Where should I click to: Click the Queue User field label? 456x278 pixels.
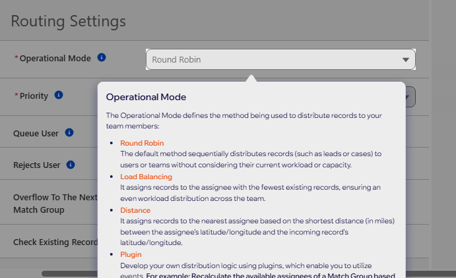pyautogui.click(x=36, y=134)
